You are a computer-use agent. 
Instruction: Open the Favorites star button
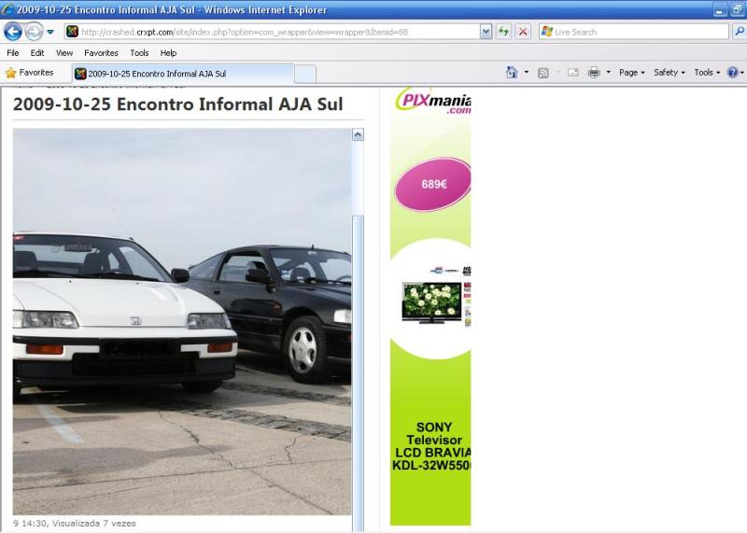(x=29, y=73)
